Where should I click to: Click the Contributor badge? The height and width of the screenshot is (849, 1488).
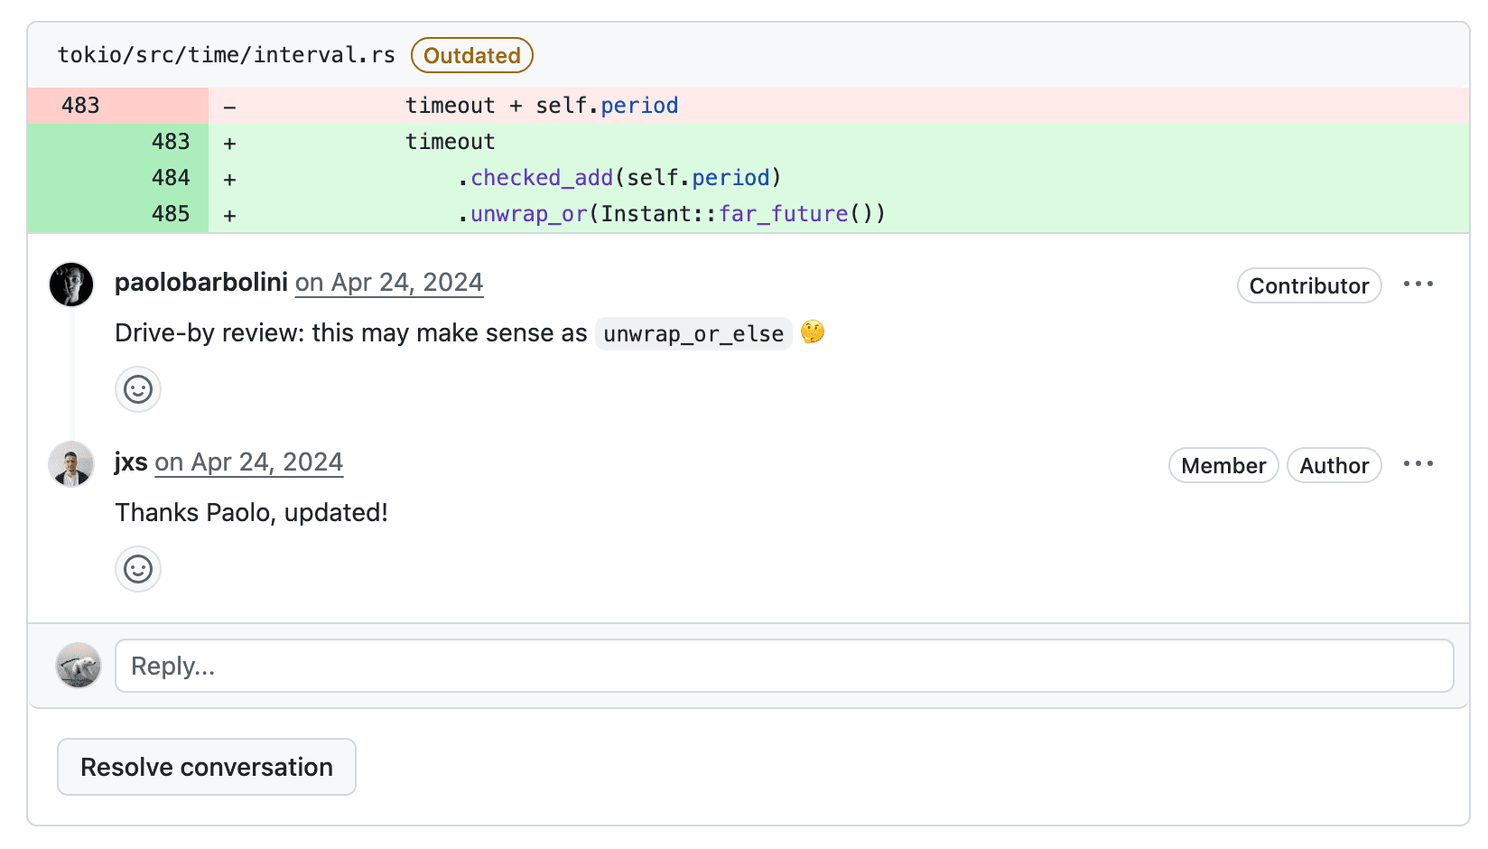[1308, 285]
